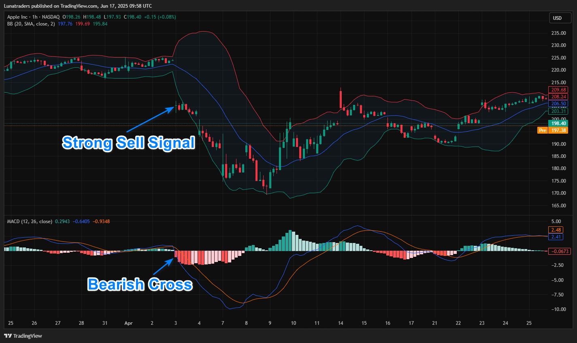Click 230.00 on the price axis
577x343 pixels.
click(x=558, y=45)
